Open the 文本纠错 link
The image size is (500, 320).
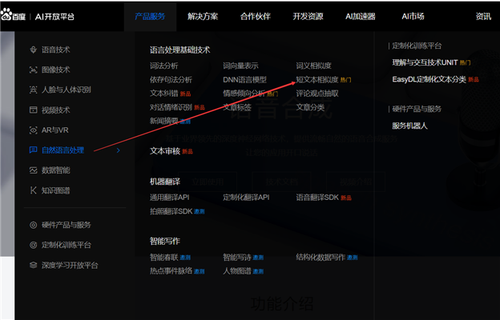164,94
